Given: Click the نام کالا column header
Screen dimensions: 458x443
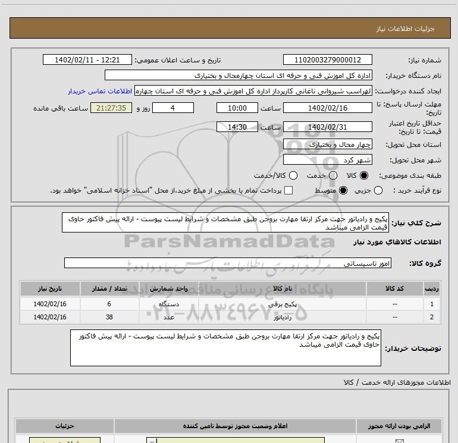Looking at the screenshot, I should (x=283, y=288).
